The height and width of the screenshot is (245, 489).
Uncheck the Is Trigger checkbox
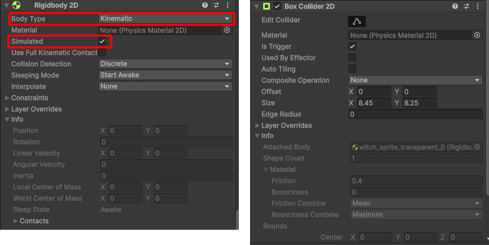(x=352, y=46)
